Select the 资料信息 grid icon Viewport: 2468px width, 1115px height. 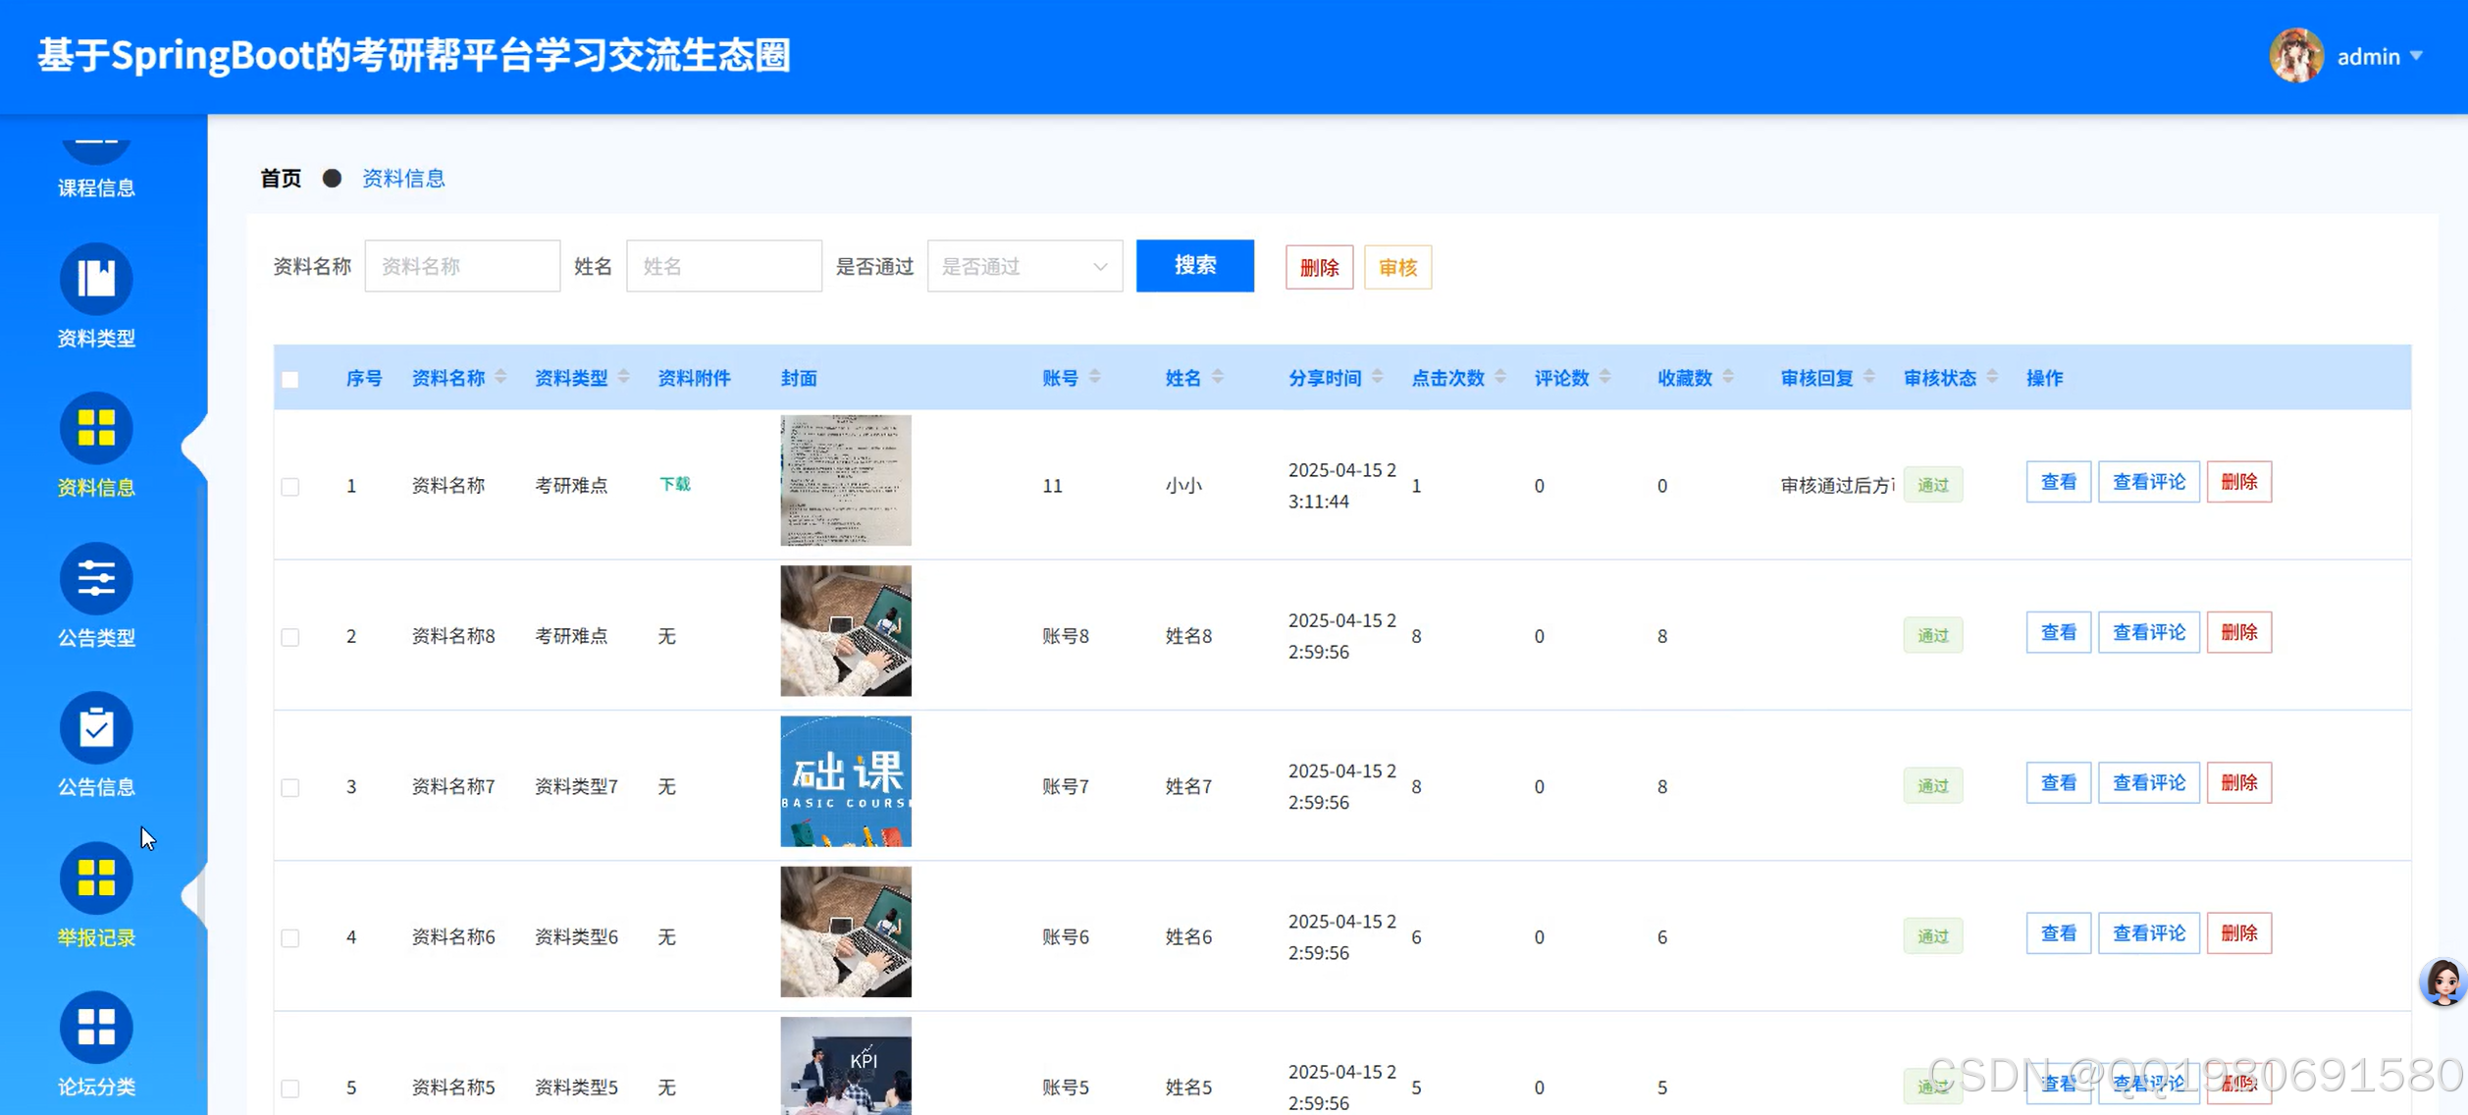pos(96,430)
